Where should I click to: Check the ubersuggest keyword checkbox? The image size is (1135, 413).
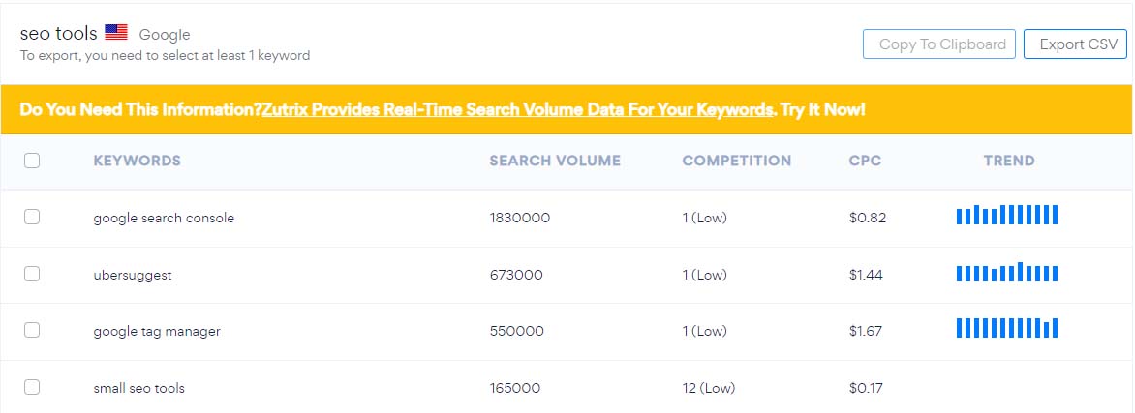pos(32,274)
